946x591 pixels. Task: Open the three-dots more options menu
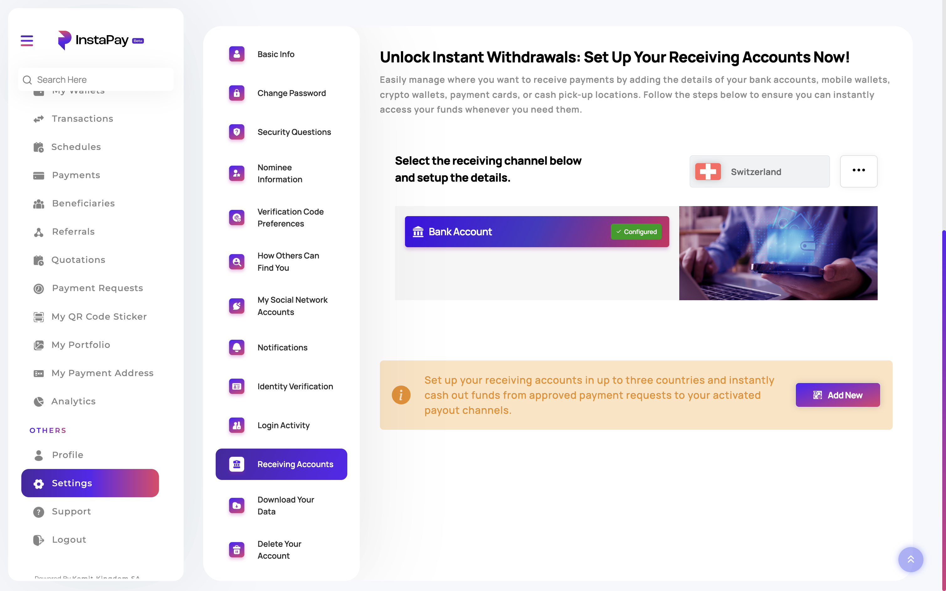(858, 171)
